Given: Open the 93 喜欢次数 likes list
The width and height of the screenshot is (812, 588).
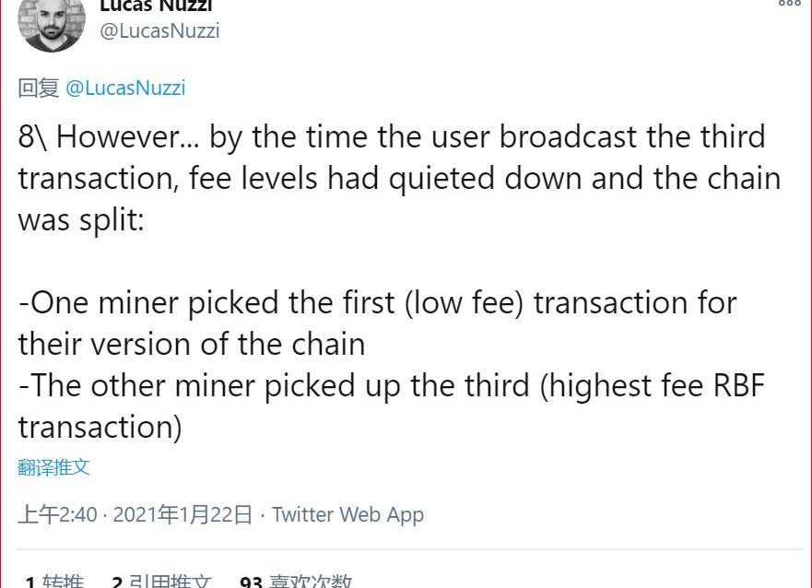Looking at the screenshot, I should (x=296, y=582).
